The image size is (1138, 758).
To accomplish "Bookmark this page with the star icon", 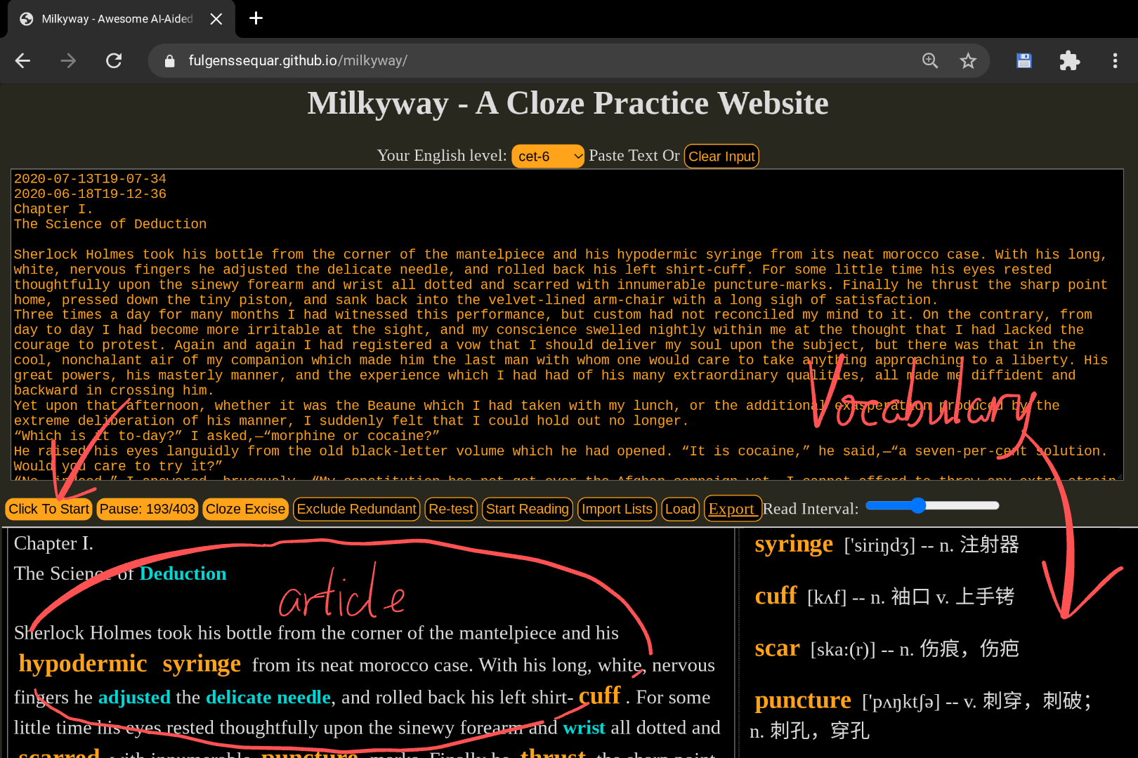I will click(968, 61).
